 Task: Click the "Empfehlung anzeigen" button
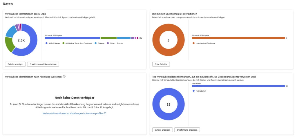click(x=187, y=130)
